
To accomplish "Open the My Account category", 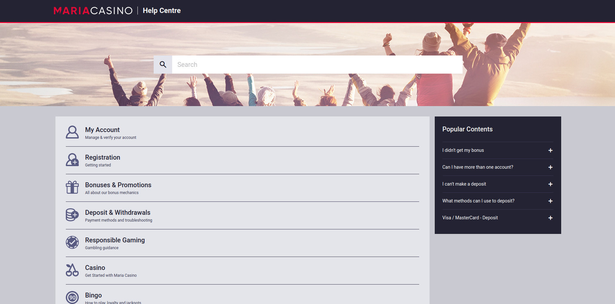I will [102, 130].
